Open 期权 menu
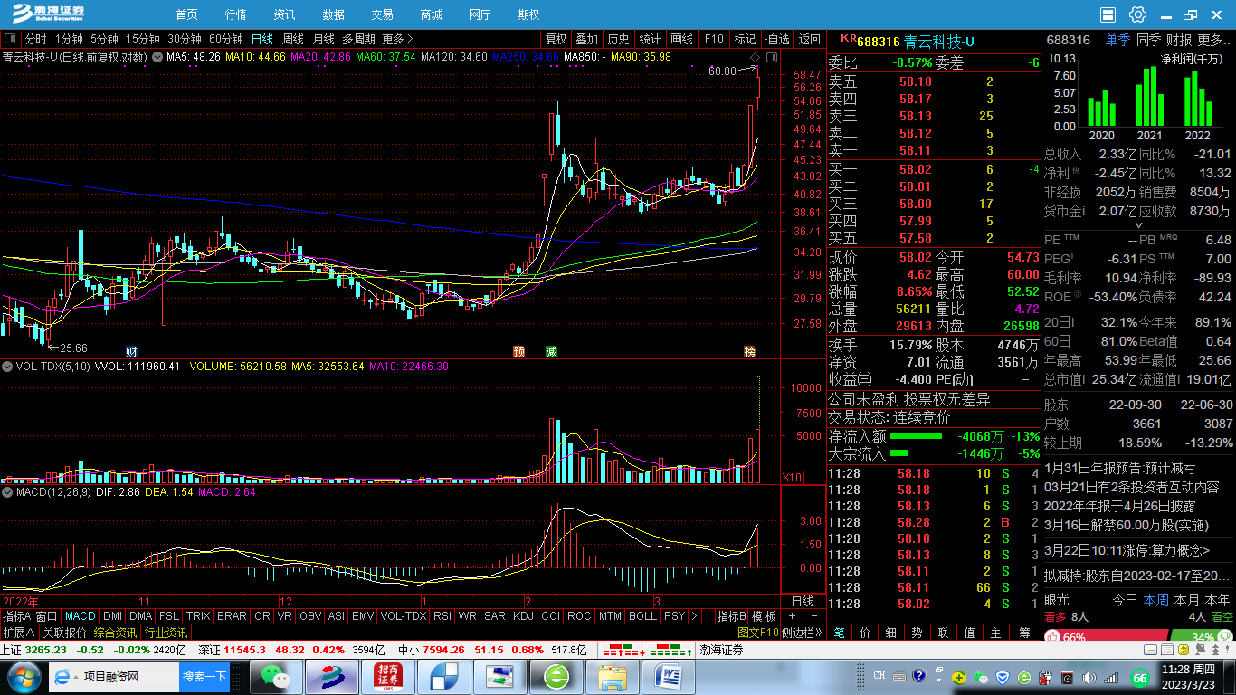This screenshot has height=695, width=1236. click(x=528, y=14)
